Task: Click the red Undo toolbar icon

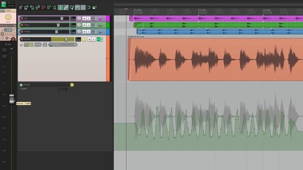Action: pyautogui.click(x=43, y=8)
